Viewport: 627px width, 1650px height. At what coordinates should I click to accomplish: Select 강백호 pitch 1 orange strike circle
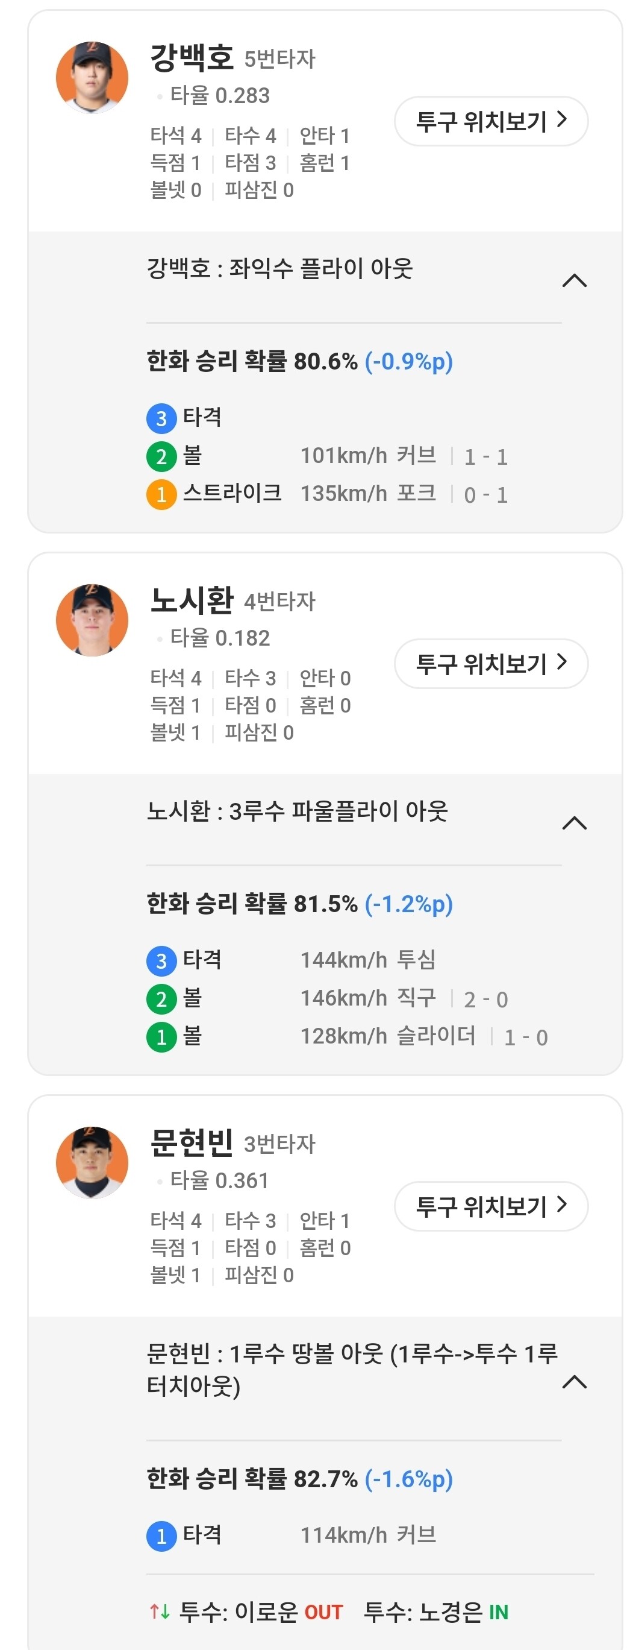(x=161, y=494)
